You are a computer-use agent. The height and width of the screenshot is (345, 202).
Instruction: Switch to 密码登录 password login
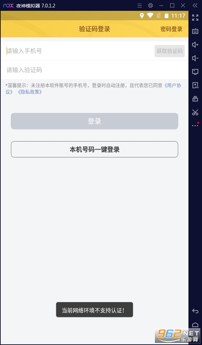pos(171,29)
